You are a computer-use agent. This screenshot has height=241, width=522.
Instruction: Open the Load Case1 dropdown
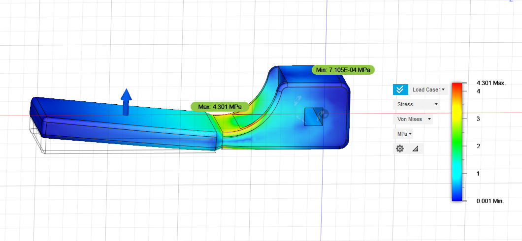click(x=428, y=90)
